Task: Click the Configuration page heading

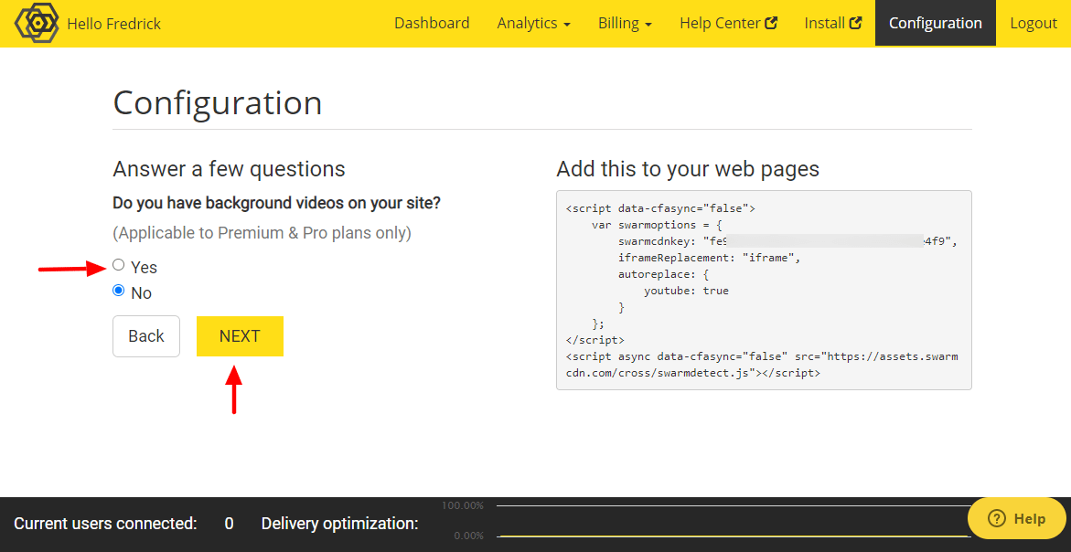Action: coord(217,103)
